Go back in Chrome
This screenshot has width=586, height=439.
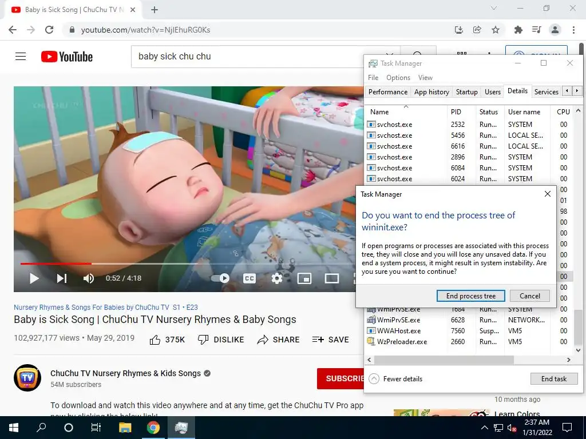pyautogui.click(x=13, y=30)
